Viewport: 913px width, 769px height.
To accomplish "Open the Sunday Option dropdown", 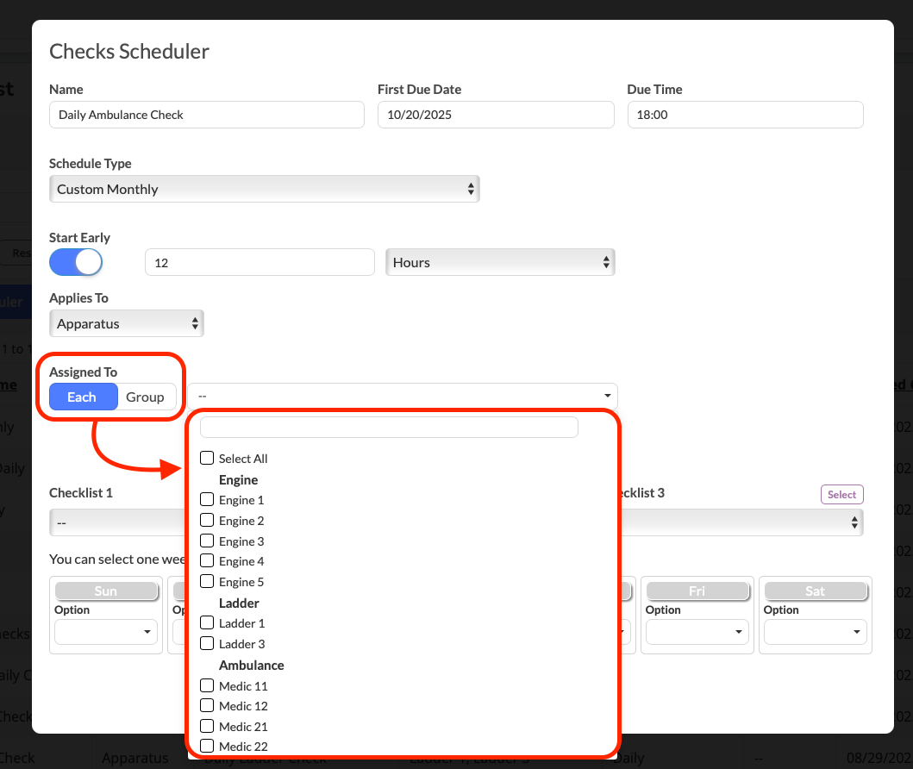I will point(106,632).
